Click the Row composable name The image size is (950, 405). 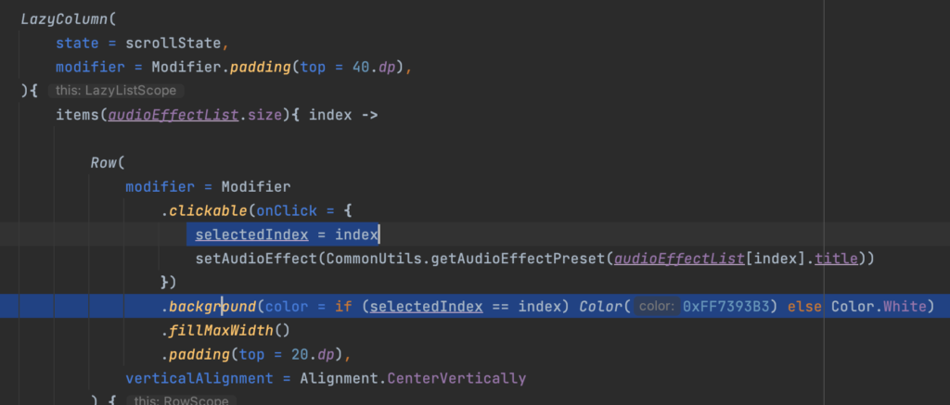point(103,163)
